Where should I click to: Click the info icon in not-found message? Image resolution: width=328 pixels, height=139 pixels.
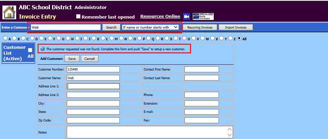pyautogui.click(x=43, y=49)
